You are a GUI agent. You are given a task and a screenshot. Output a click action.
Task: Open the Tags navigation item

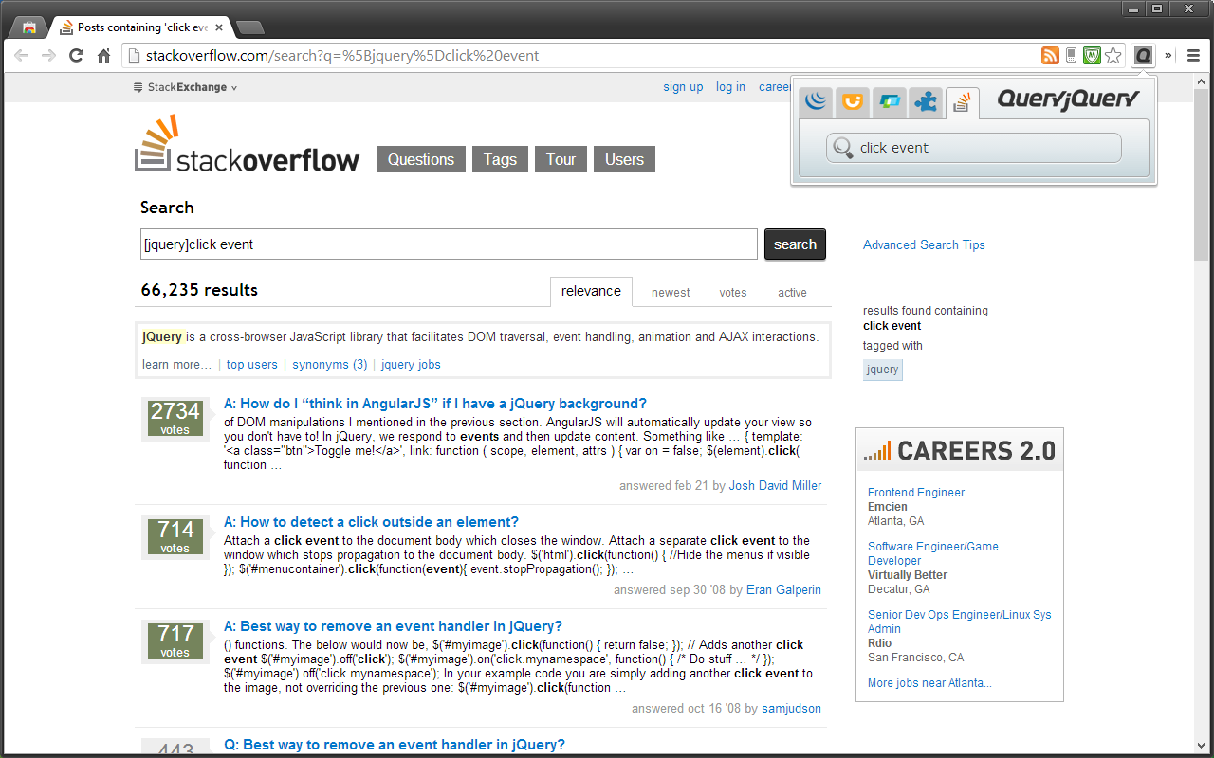(500, 159)
